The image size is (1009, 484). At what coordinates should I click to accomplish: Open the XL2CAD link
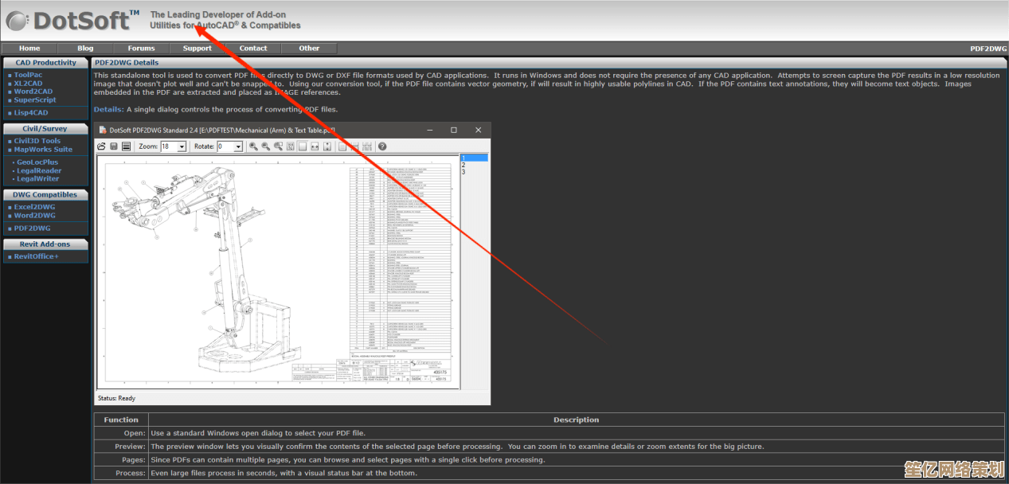28,83
